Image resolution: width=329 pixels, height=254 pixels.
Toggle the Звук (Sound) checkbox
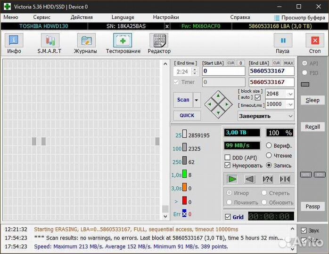(304, 230)
